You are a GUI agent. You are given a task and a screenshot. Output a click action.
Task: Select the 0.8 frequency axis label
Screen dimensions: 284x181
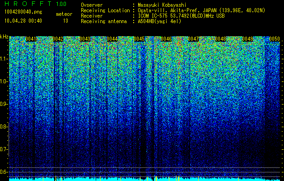click(4, 127)
